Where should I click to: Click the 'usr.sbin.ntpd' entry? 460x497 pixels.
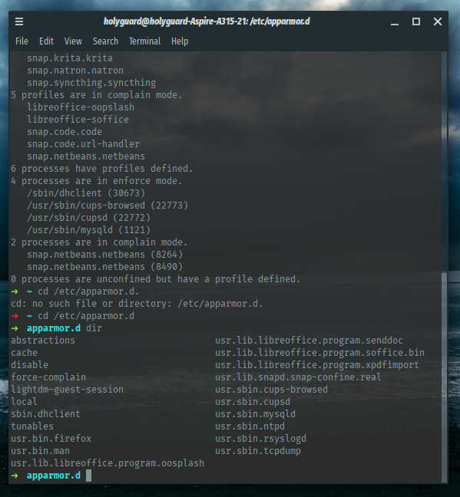(250, 426)
